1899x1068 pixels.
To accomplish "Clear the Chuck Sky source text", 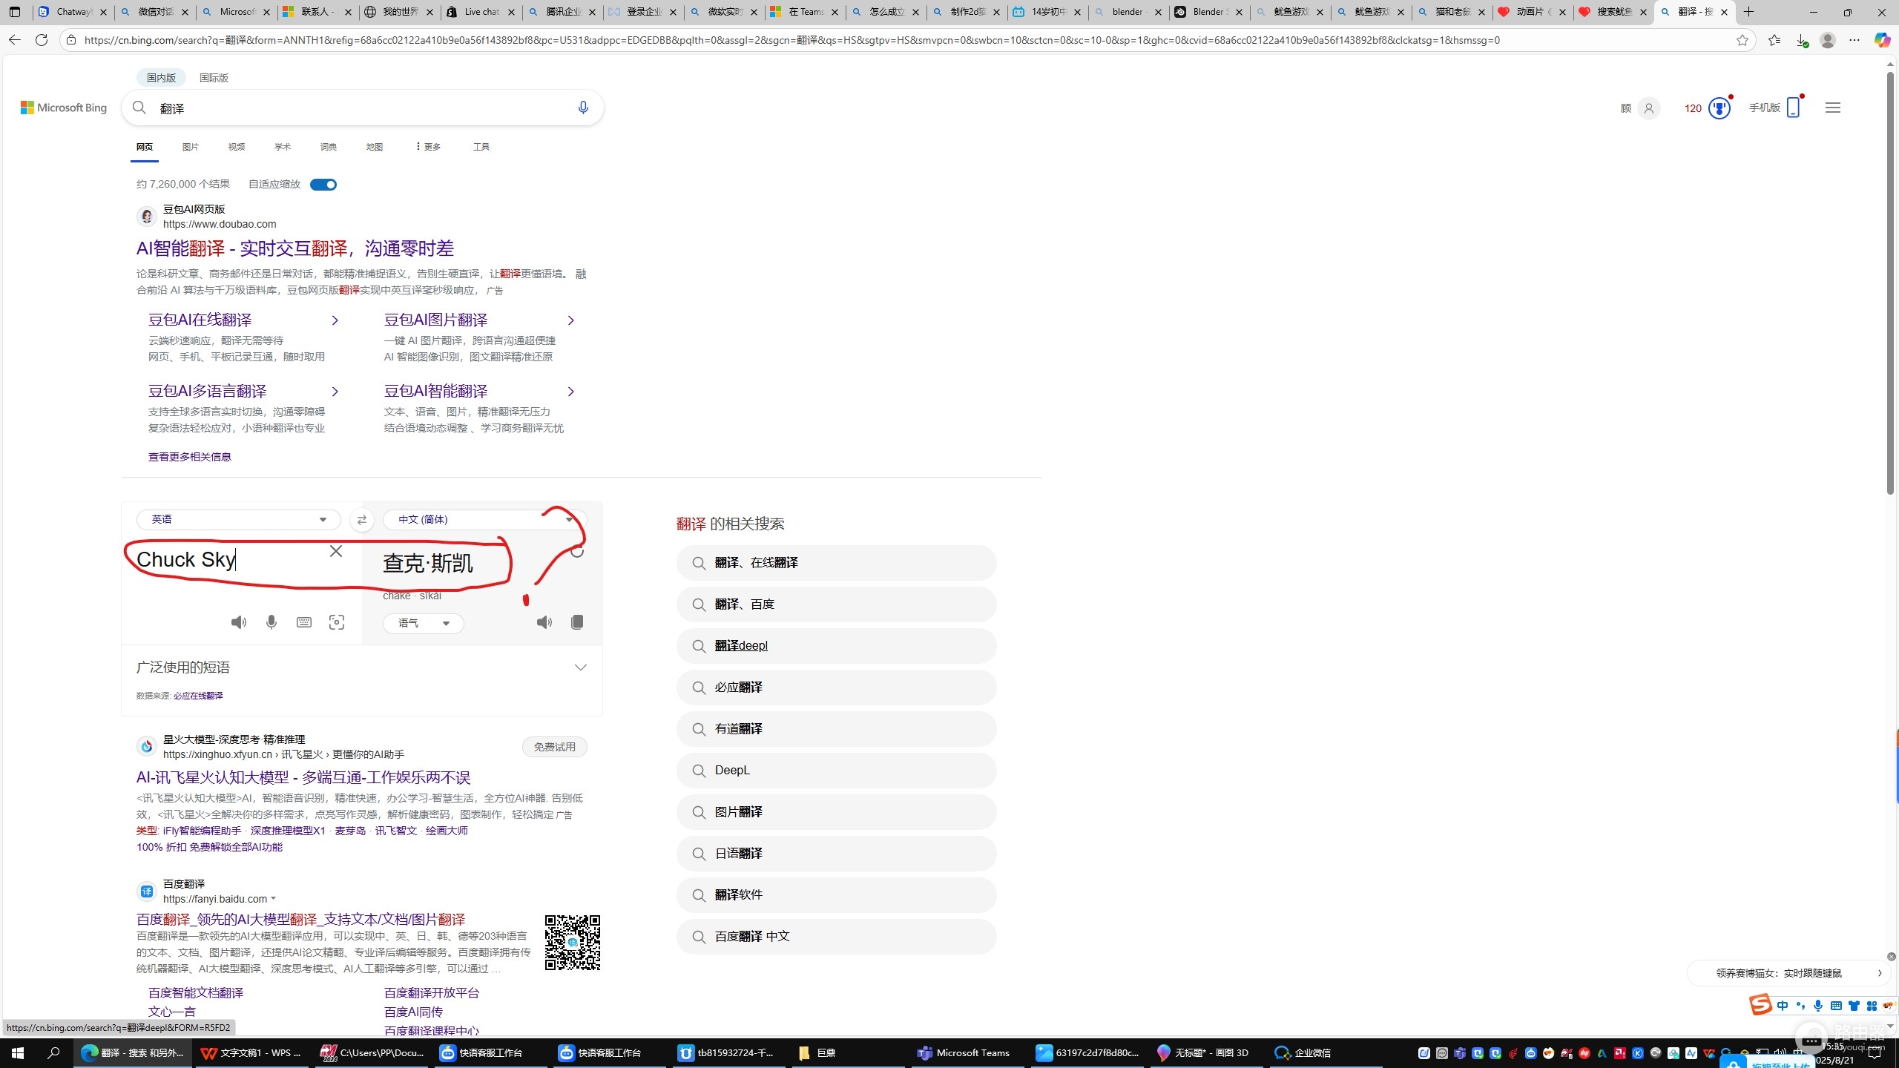I will [x=336, y=551].
